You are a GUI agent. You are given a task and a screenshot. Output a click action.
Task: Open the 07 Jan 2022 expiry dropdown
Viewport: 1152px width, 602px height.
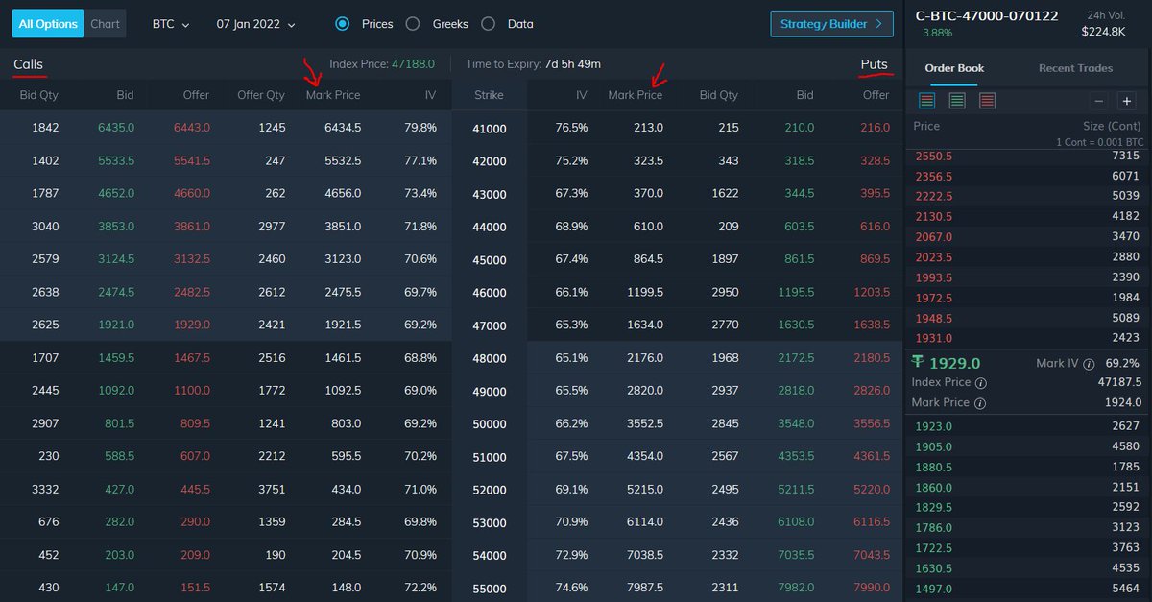[x=253, y=24]
